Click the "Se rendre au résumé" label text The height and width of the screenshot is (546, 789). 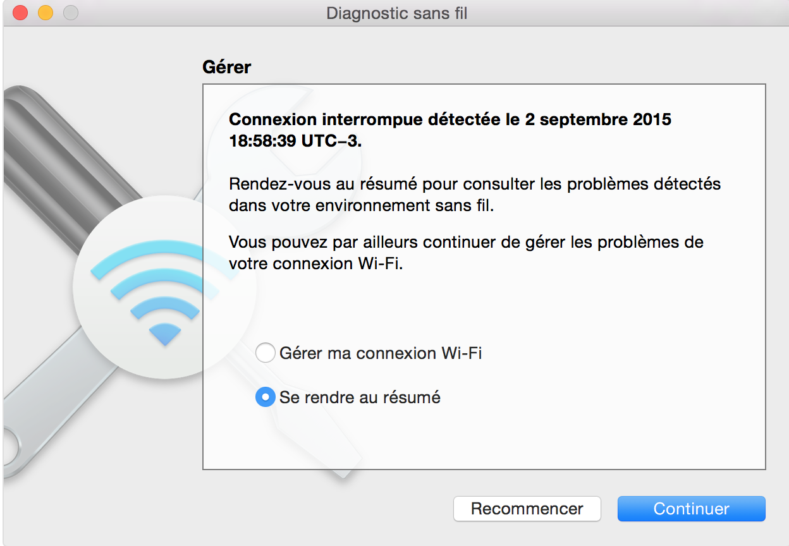point(360,397)
